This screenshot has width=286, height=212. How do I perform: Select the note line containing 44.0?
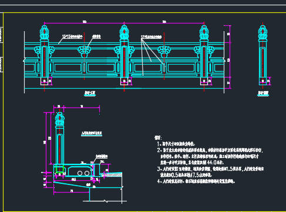[192, 163]
